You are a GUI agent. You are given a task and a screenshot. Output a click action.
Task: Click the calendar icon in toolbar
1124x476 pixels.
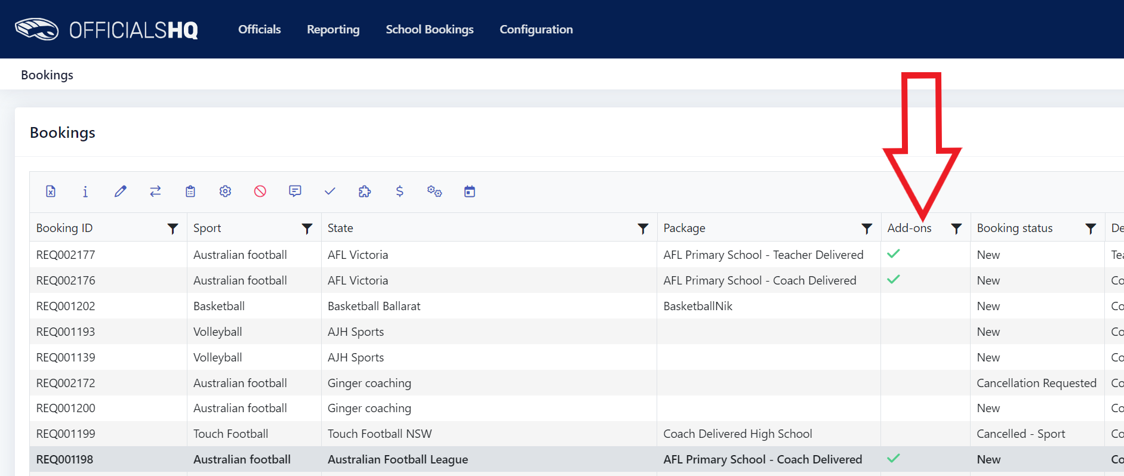[470, 191]
